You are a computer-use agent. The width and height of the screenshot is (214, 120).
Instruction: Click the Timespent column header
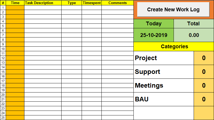pos(92,3)
